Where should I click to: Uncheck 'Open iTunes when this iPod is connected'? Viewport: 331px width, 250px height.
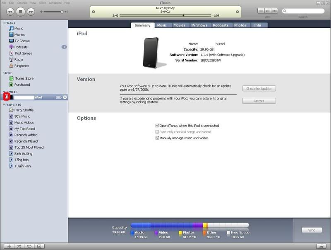click(156, 126)
